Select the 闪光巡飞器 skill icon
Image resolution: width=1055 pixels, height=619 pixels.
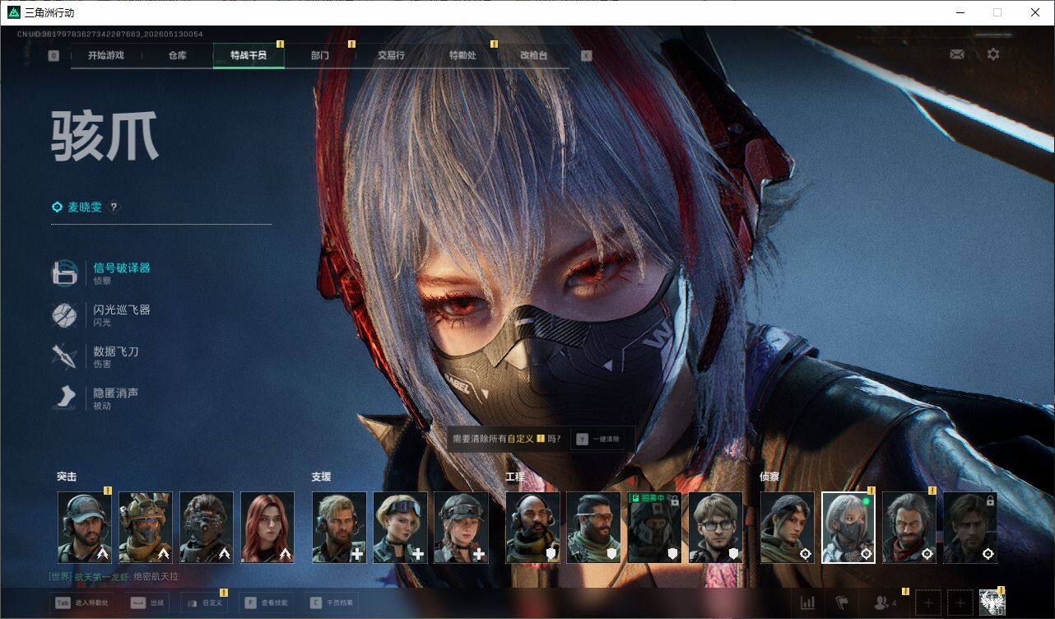[65, 314]
